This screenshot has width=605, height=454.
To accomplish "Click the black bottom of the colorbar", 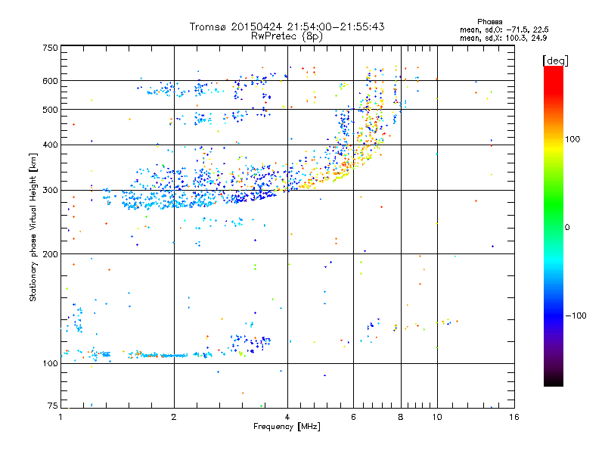I will tap(554, 382).
